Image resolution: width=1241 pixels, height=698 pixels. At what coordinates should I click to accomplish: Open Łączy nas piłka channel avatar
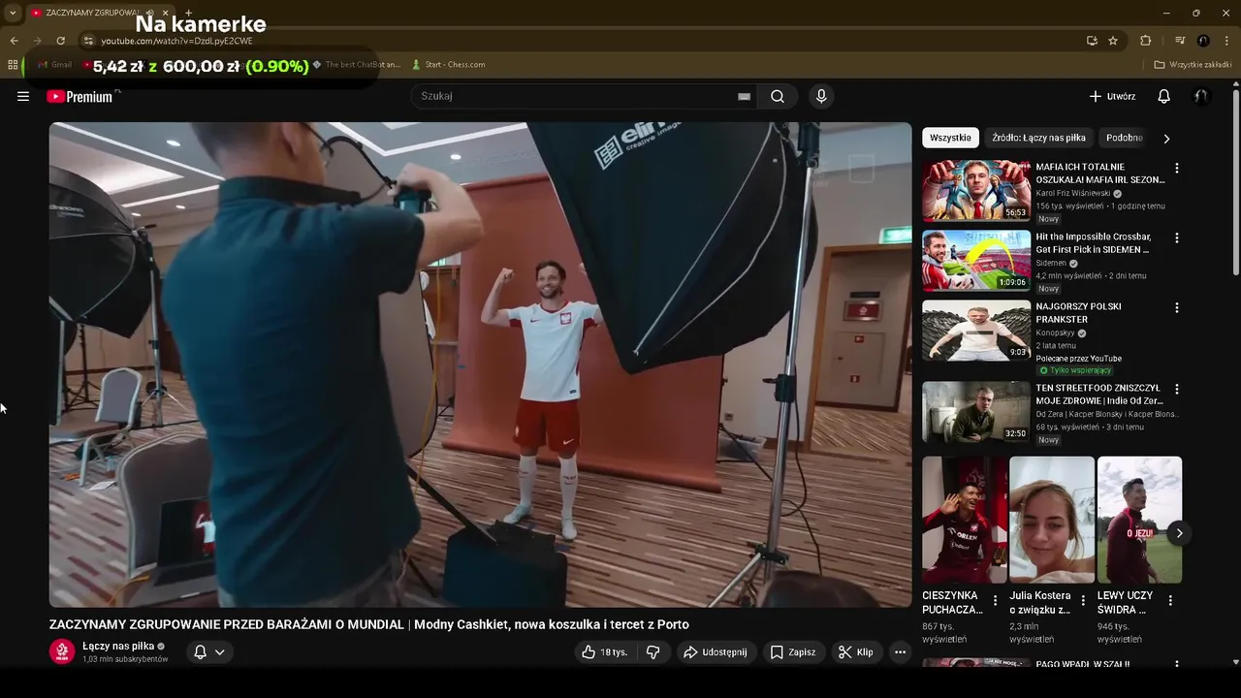coord(62,651)
